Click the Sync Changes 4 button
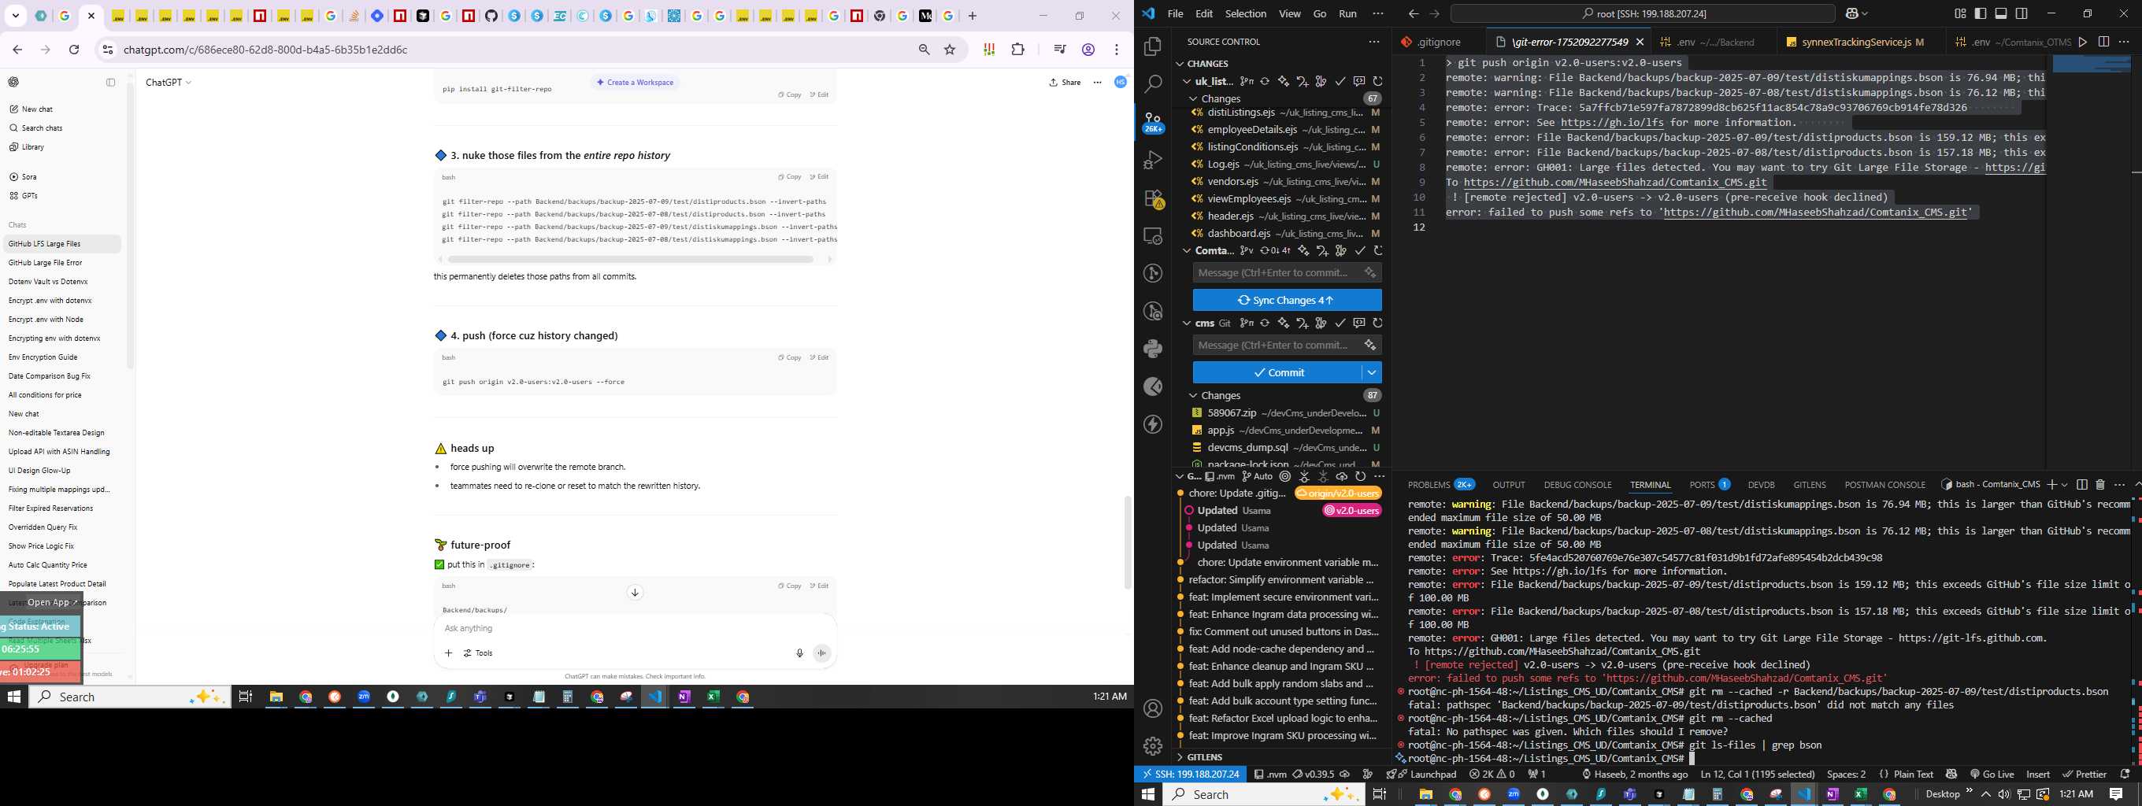The image size is (2142, 806). click(1288, 300)
